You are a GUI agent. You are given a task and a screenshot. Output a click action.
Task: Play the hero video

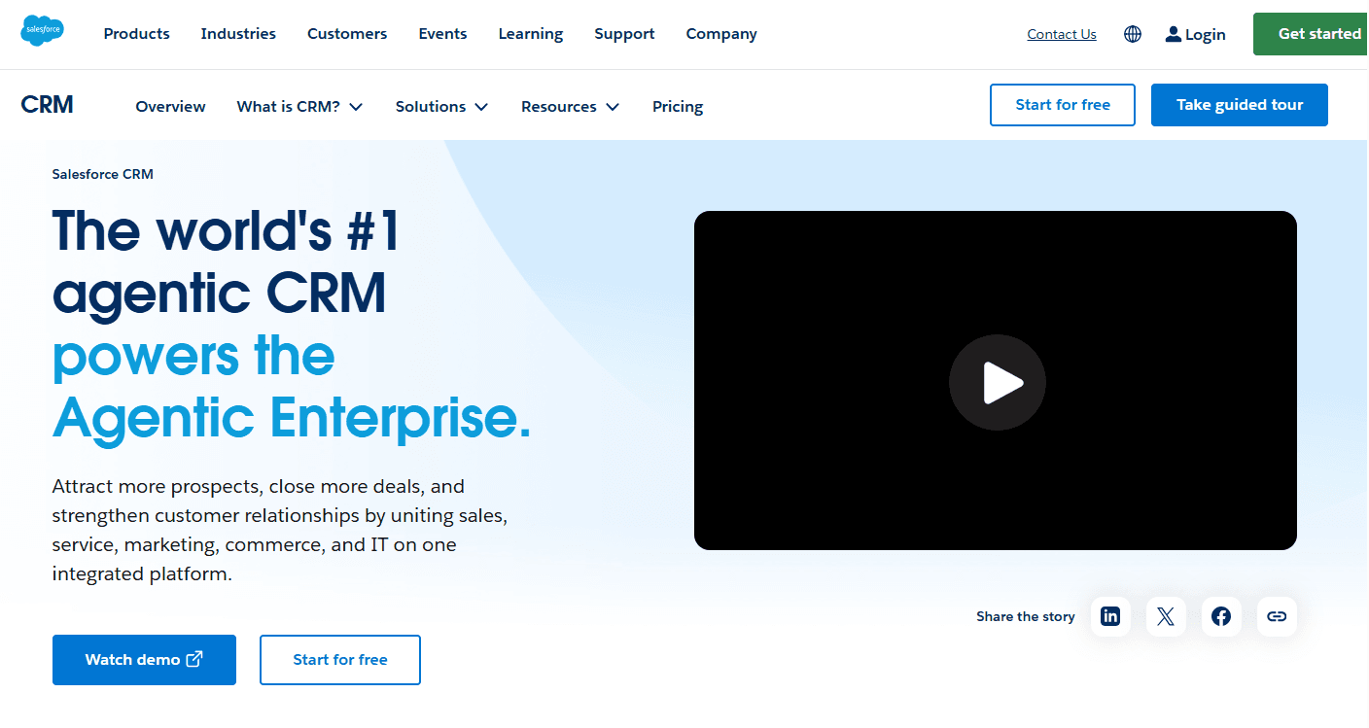[998, 382]
